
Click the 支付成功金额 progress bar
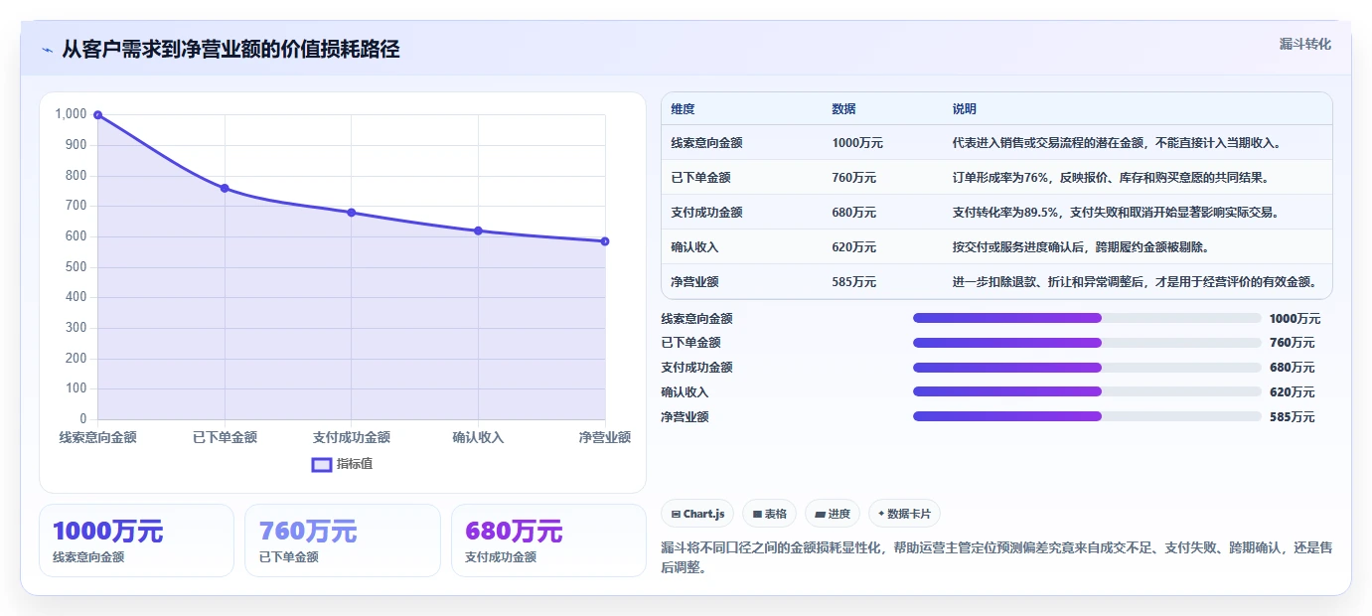click(1087, 368)
